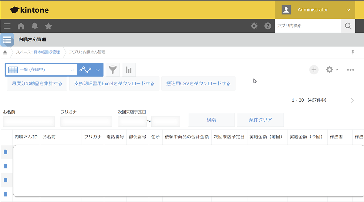The height and width of the screenshot is (202, 364).
Task: Go to the kintone portal home icon
Action: point(21,26)
